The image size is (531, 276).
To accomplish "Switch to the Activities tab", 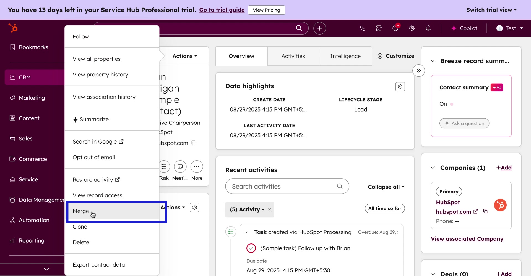I will [293, 56].
